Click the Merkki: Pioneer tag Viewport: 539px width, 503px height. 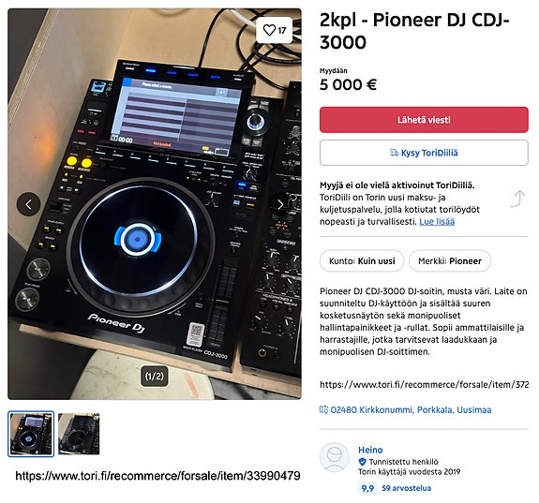(x=450, y=261)
